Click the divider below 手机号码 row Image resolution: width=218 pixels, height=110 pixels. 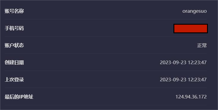tap(106, 36)
